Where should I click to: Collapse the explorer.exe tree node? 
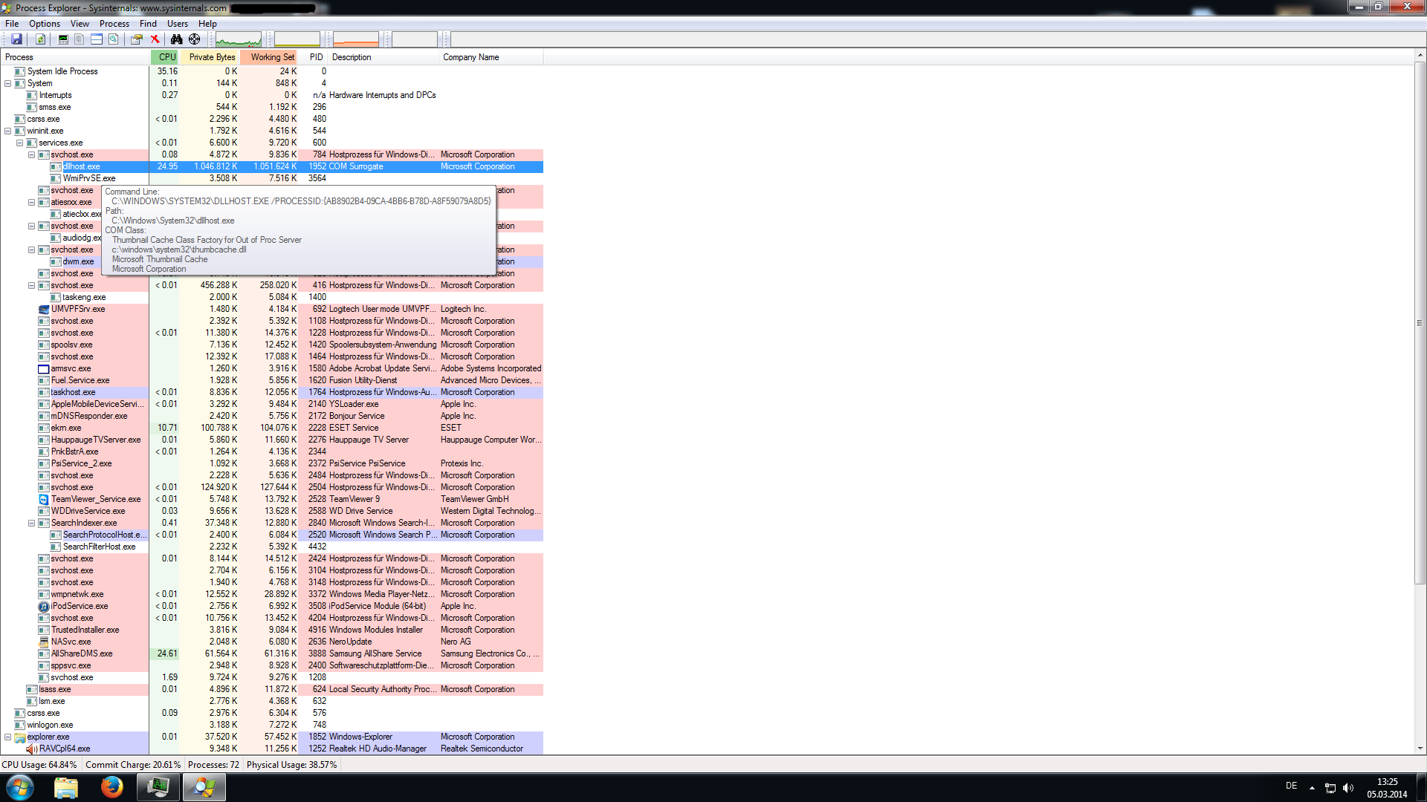tap(8, 737)
